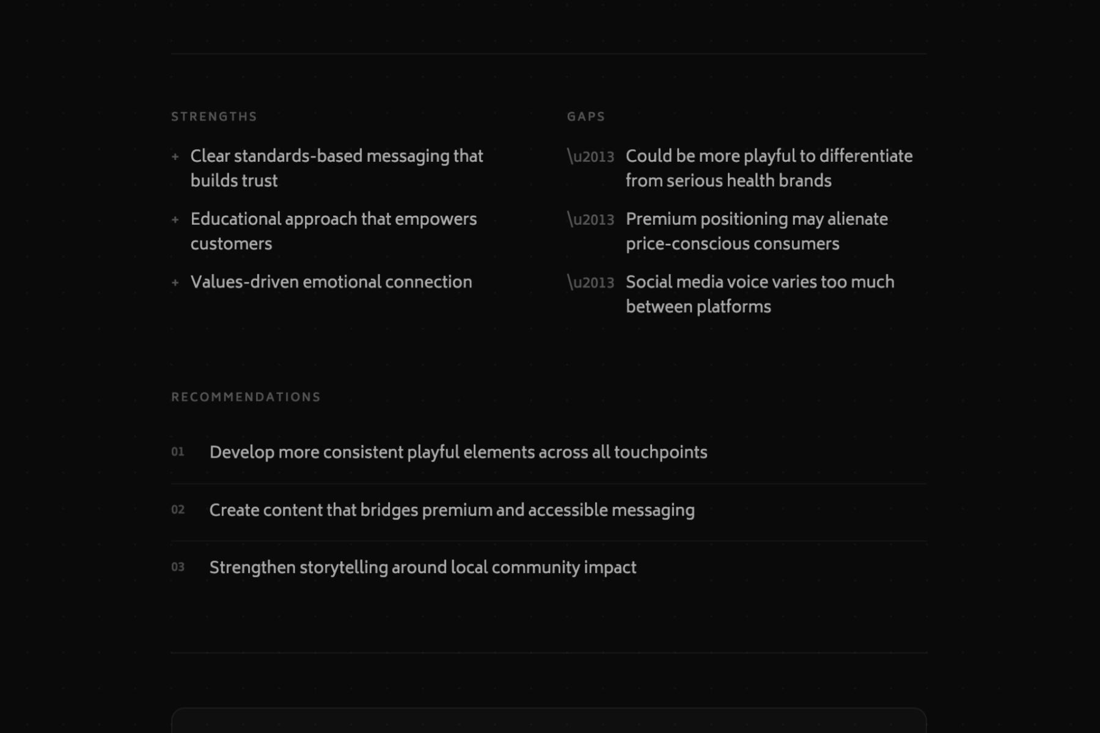Click the plus marker before 'Values-driven emotional connection'
Viewport: 1100px width, 733px height.
175,283
